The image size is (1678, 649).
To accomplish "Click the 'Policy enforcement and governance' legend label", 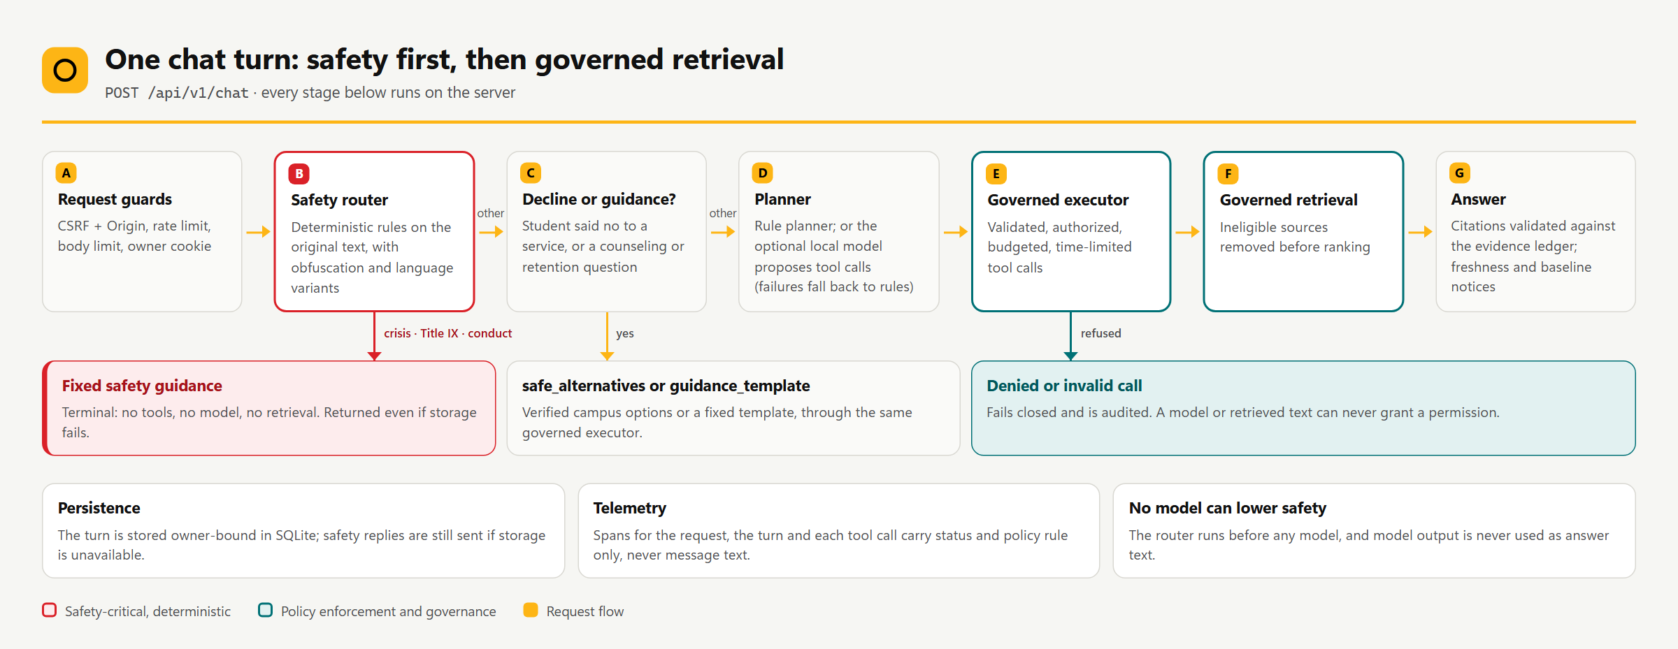I will coord(389,611).
